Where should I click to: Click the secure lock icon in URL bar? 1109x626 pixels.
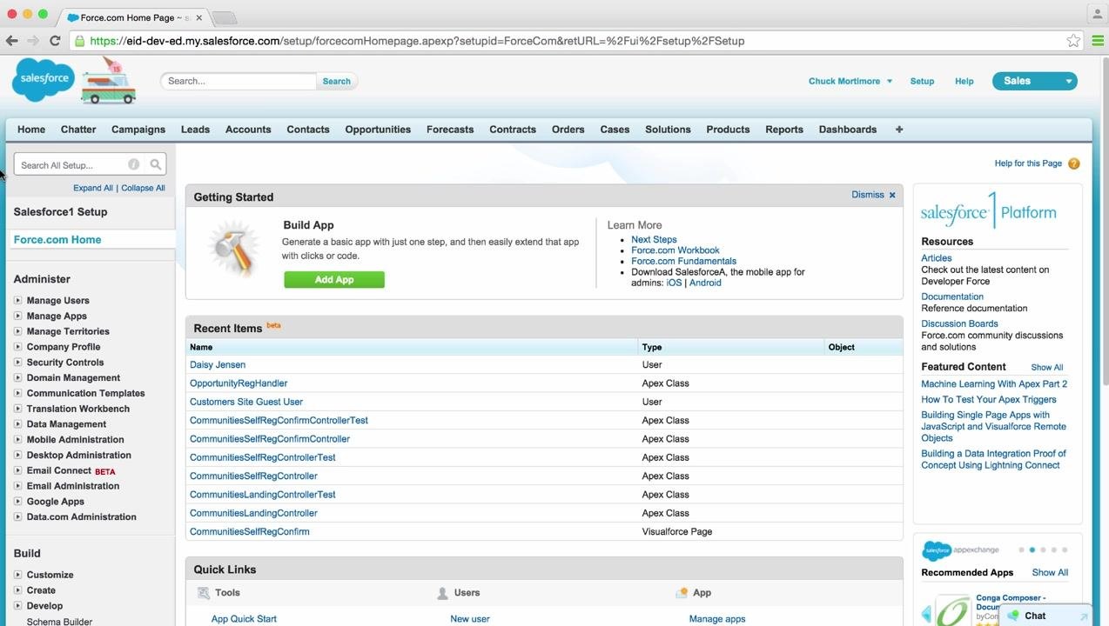[79, 41]
